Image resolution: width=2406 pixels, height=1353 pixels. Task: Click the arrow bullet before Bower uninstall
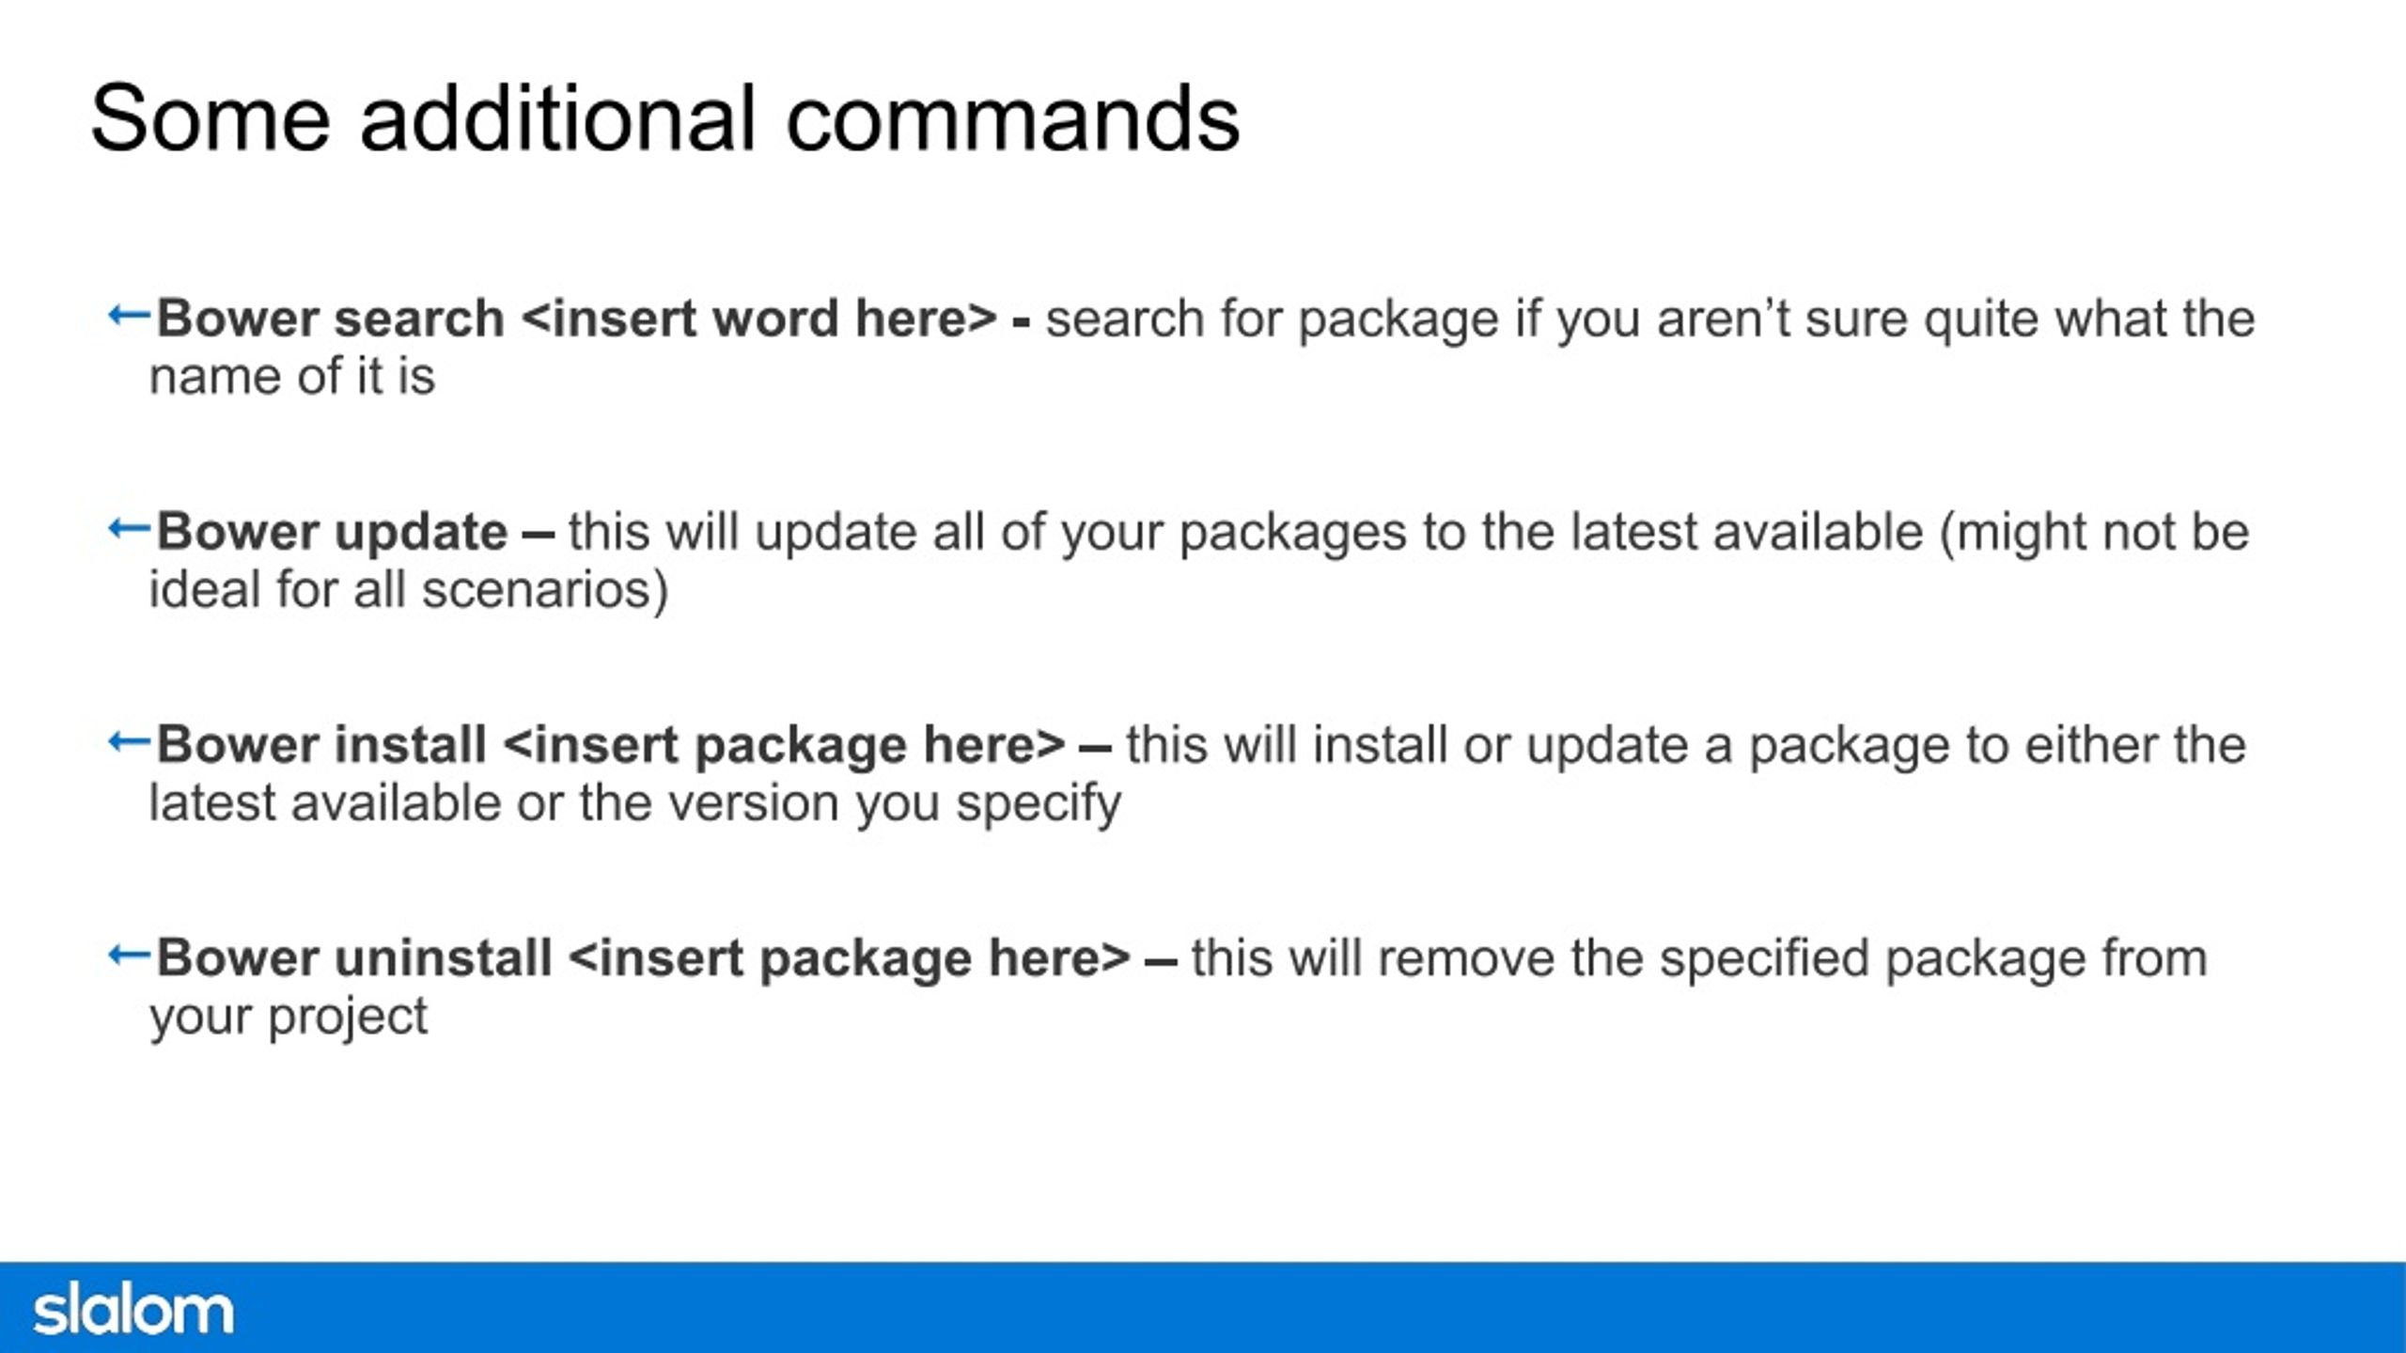(x=129, y=956)
